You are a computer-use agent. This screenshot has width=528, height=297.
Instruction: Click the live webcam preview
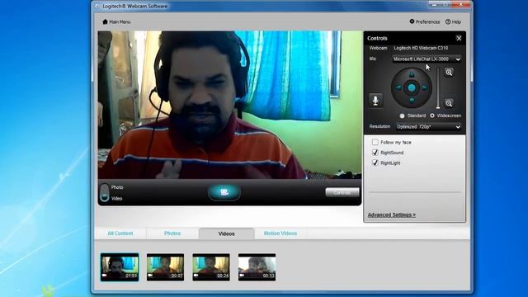coord(229,105)
